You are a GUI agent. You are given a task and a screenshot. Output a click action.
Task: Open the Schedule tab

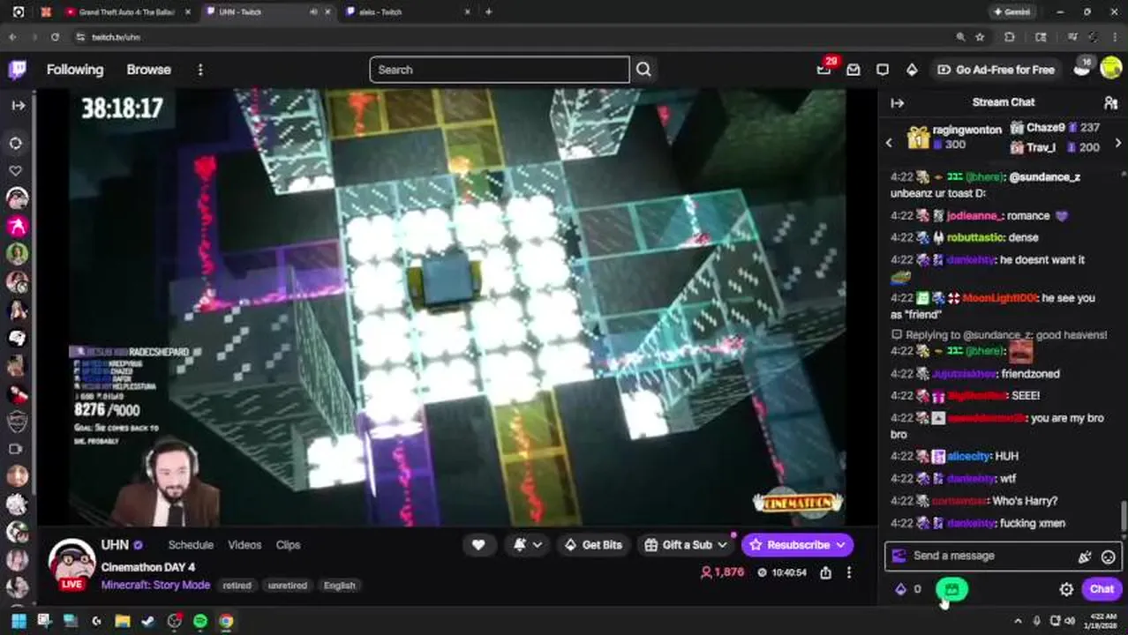tap(191, 545)
